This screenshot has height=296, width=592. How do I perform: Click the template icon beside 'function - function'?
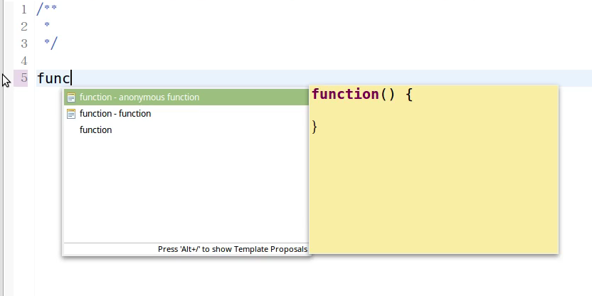(70, 114)
